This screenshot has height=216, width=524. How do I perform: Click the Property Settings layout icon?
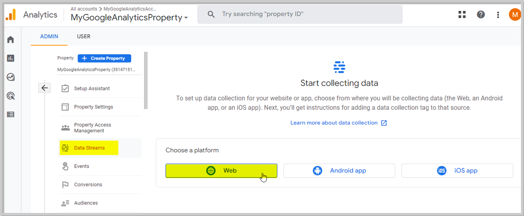(65, 107)
